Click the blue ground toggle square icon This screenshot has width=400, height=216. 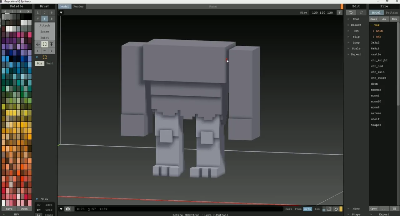point(324,209)
